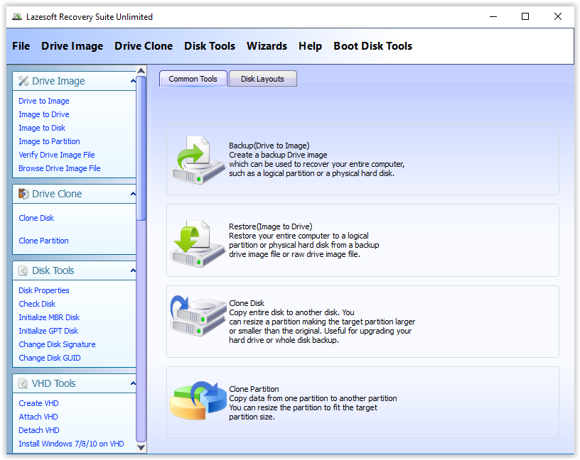Click the Restore(Image to Drive) description text
This screenshot has height=460, width=580.
coord(304,241)
